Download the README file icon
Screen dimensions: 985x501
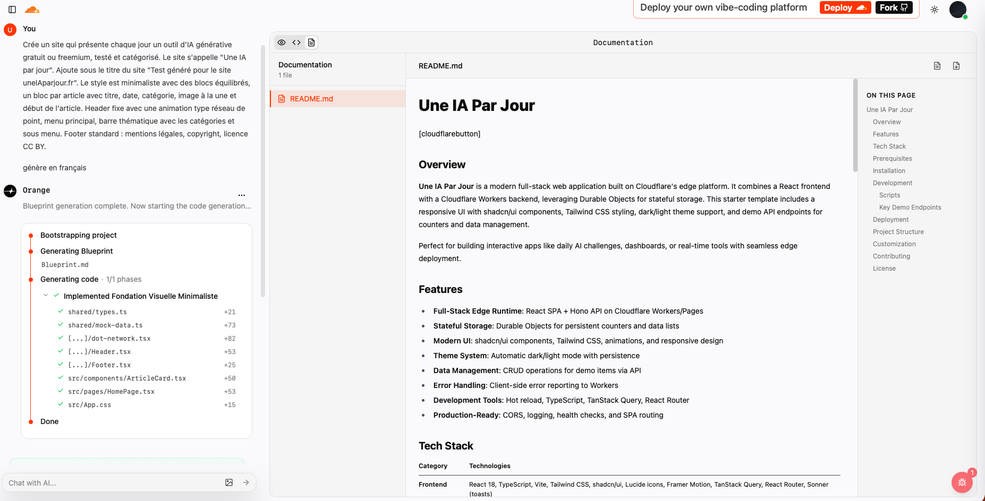point(956,66)
